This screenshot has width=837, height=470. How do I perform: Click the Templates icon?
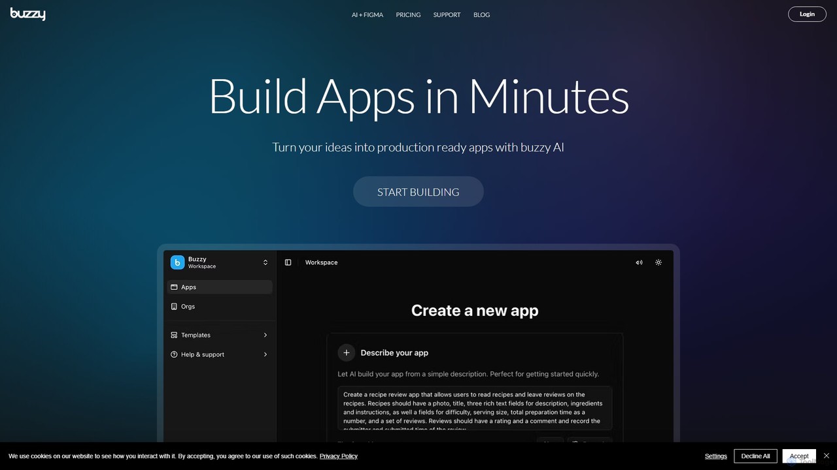tap(174, 335)
